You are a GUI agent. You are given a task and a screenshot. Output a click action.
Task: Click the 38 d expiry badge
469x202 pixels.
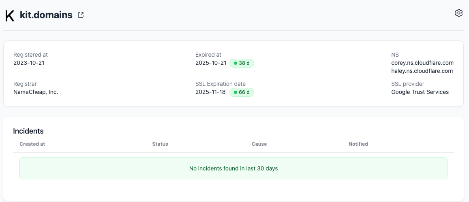(242, 63)
